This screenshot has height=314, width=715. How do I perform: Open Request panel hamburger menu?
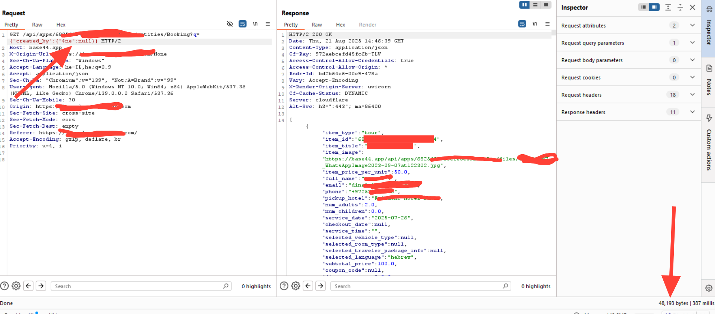pos(268,24)
